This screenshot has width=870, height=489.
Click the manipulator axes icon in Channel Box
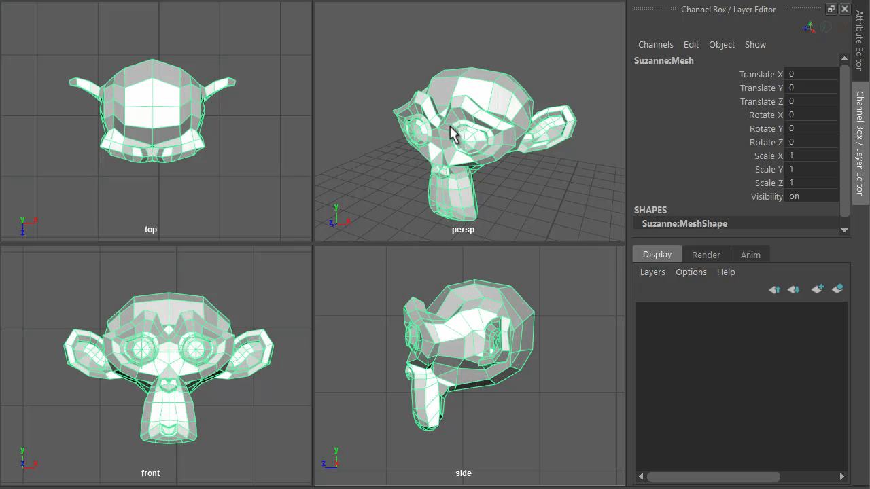tap(809, 27)
